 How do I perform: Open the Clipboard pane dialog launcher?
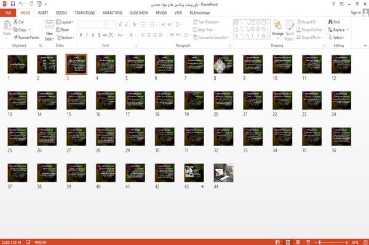(x=41, y=46)
